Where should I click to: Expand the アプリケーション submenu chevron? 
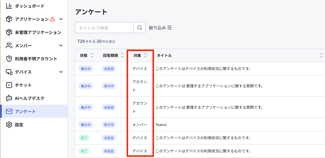tap(61, 19)
